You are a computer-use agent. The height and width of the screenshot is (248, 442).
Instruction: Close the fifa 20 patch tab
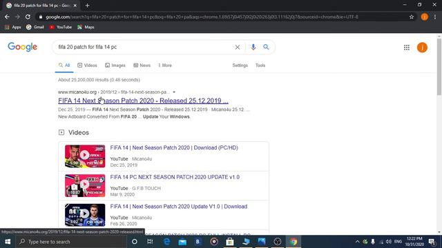[75, 6]
